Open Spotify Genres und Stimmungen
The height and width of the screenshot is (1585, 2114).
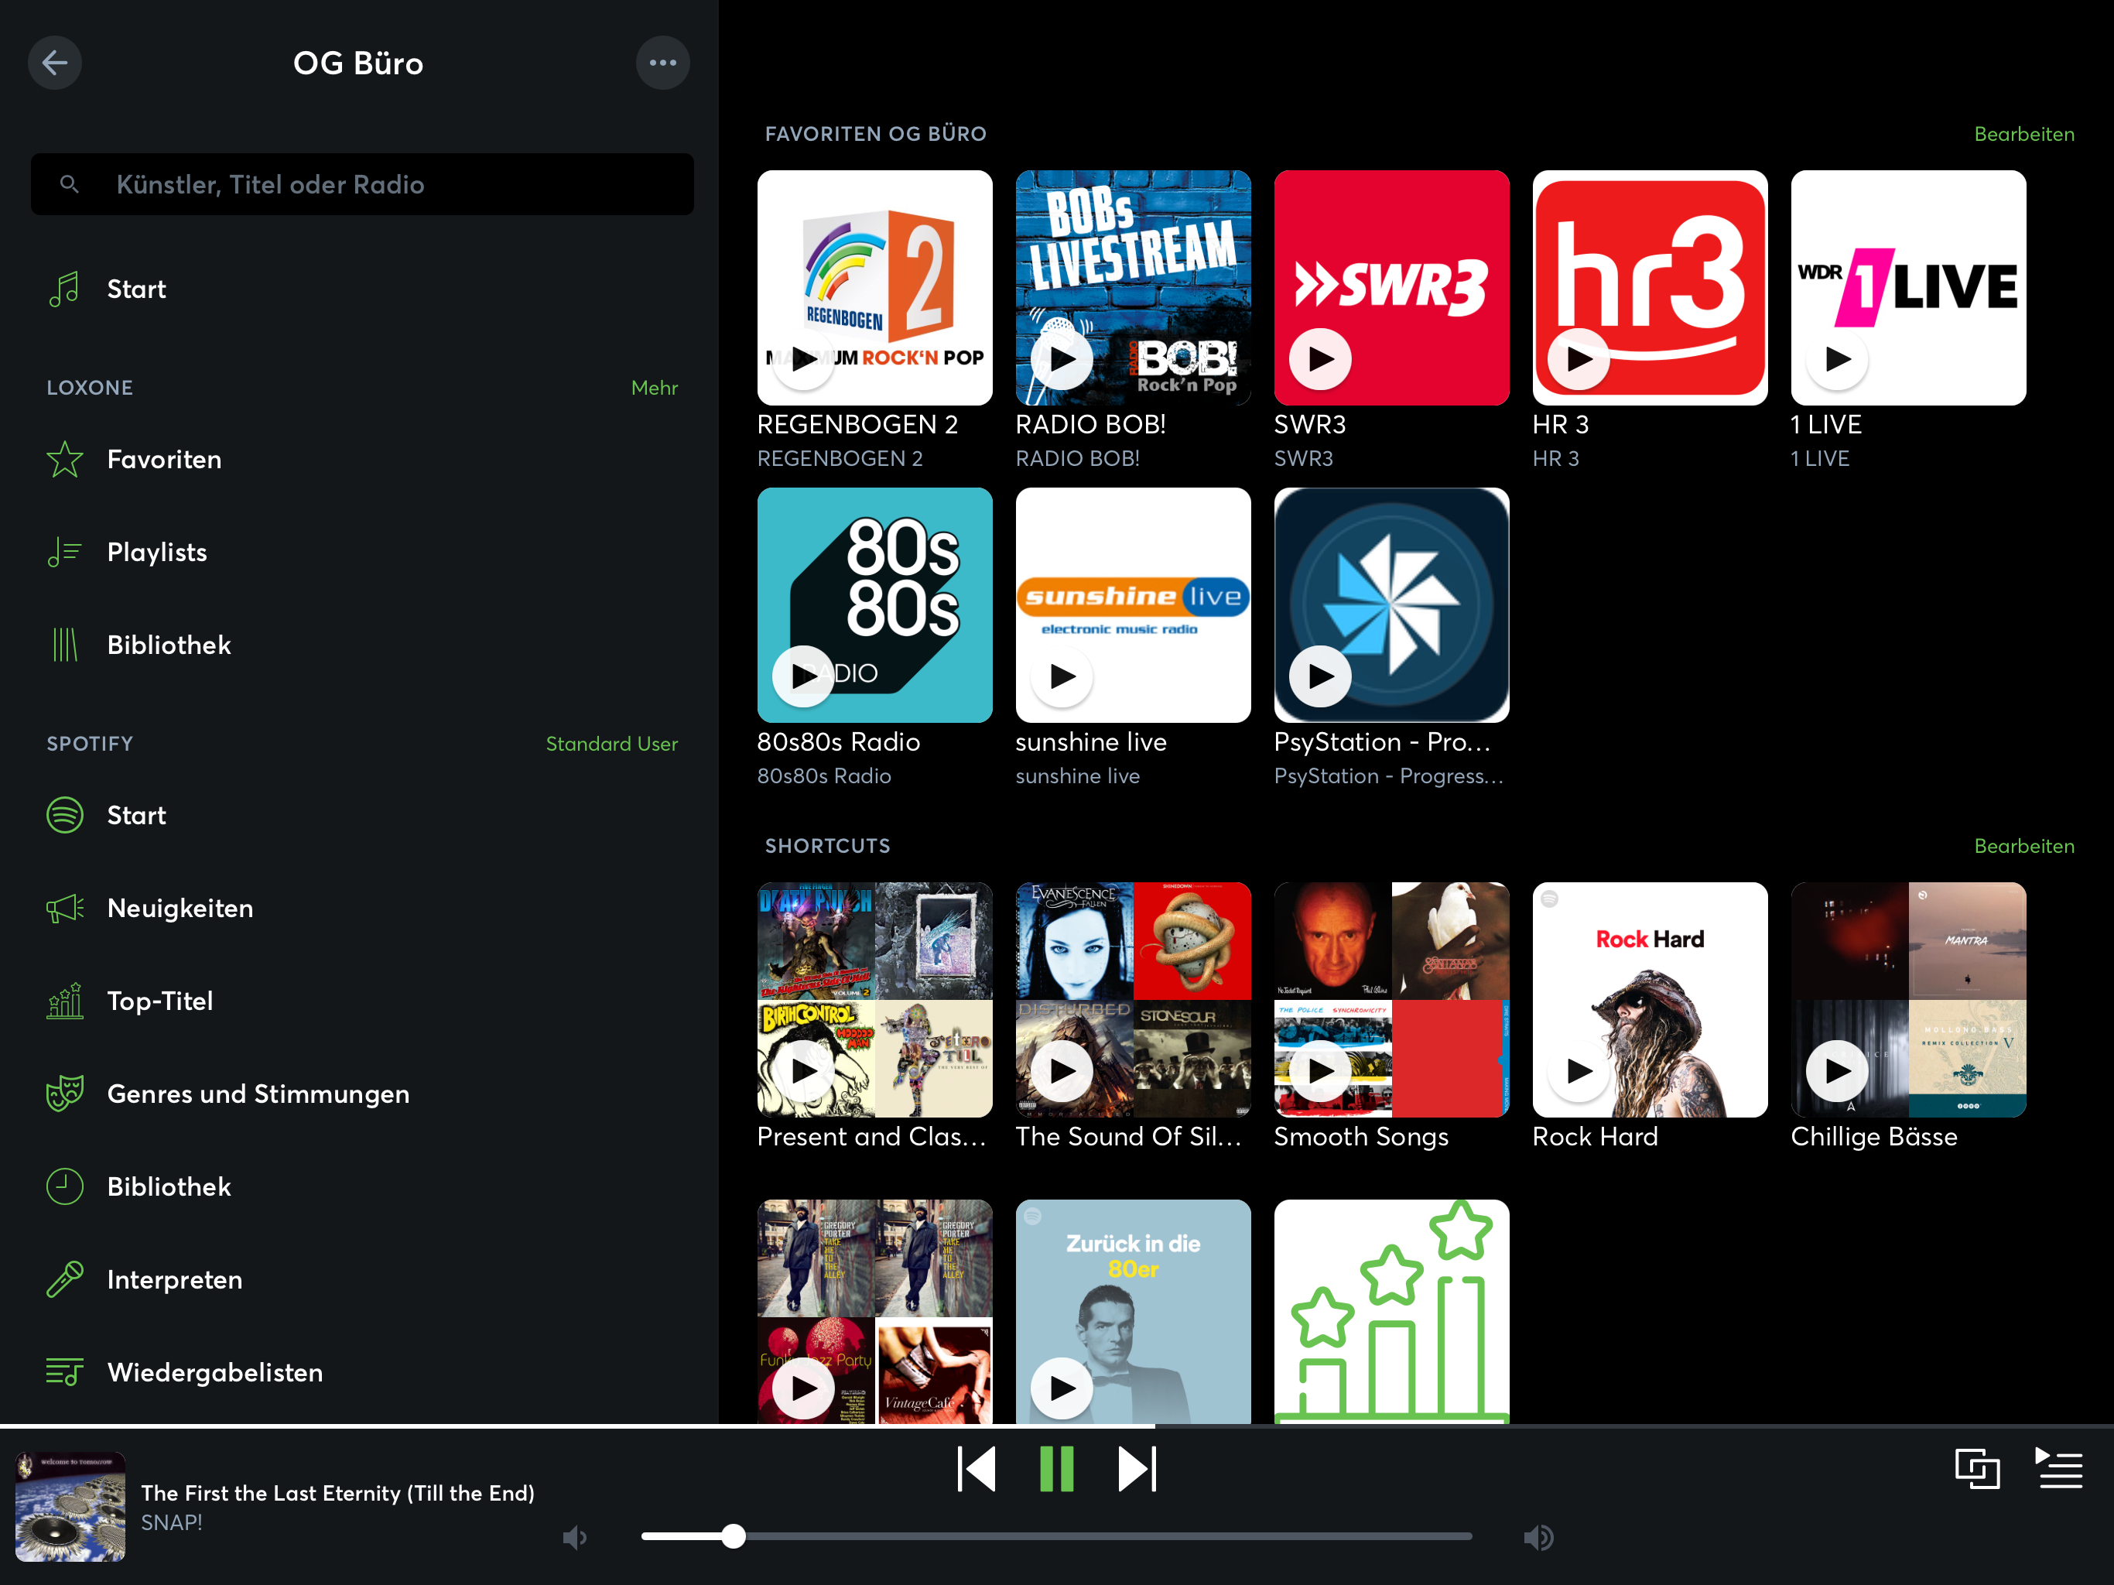(x=257, y=1094)
